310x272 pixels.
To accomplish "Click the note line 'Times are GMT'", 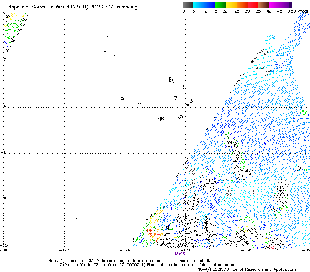I will (80, 261).
